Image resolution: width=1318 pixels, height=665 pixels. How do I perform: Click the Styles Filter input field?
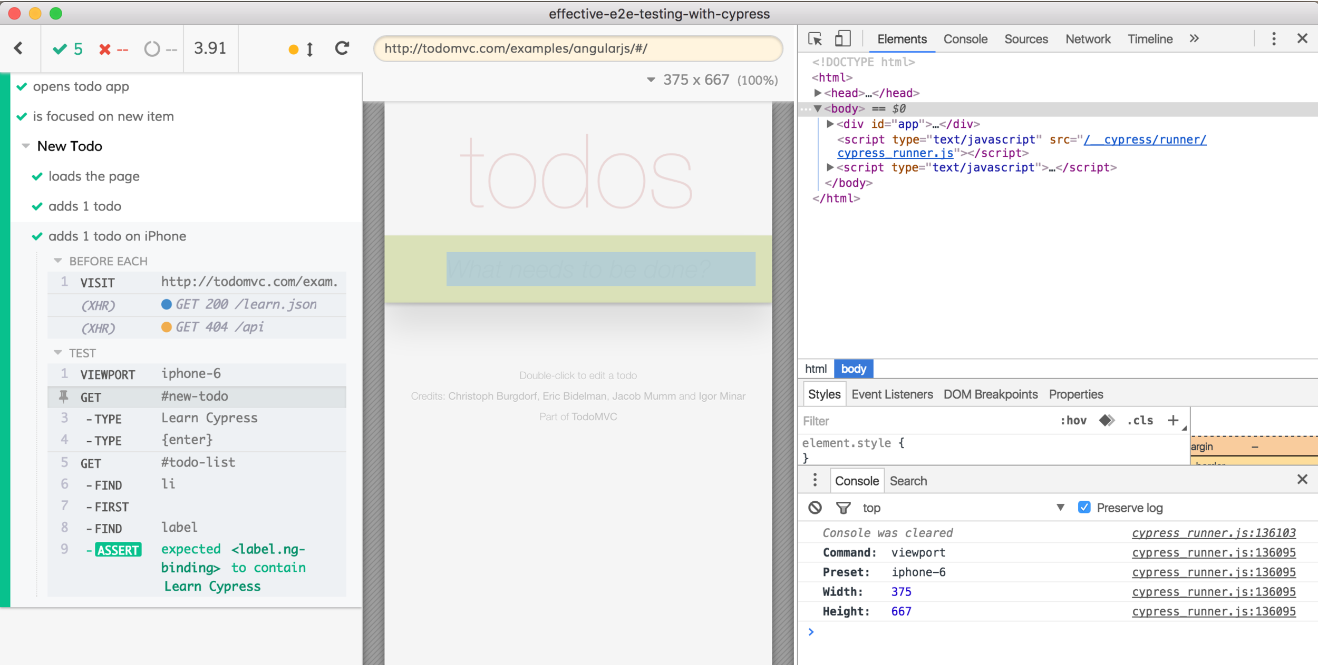(x=923, y=421)
